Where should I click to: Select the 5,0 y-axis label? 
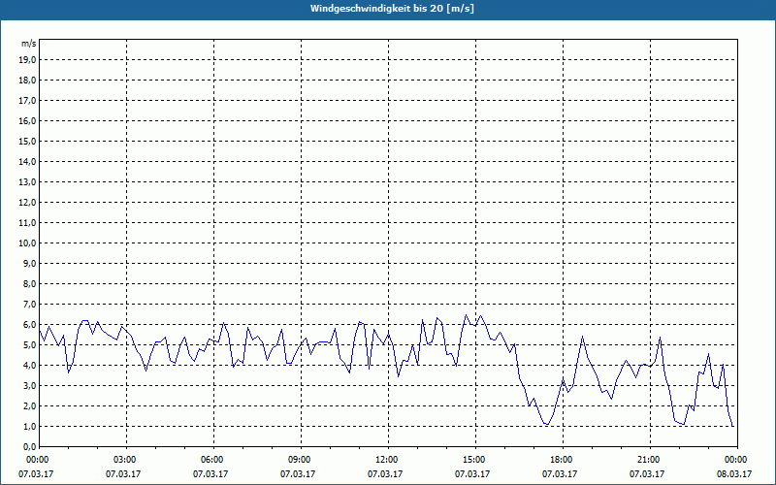[29, 345]
